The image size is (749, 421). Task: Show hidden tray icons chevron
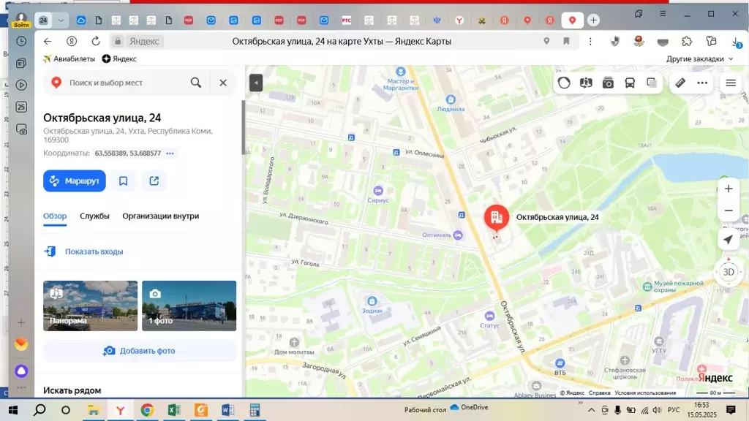coord(591,410)
